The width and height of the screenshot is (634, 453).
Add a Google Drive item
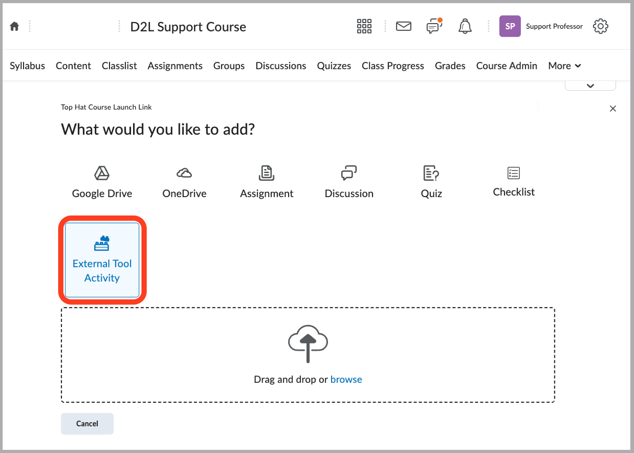coord(102,181)
